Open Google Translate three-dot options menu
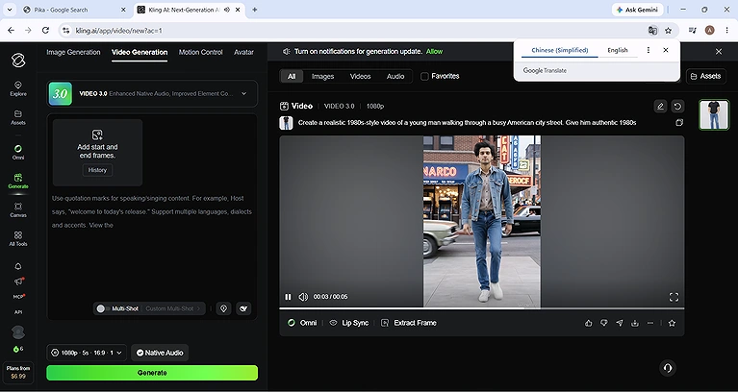The image size is (738, 392). 649,50
